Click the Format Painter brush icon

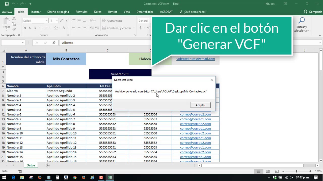click(x=14, y=29)
